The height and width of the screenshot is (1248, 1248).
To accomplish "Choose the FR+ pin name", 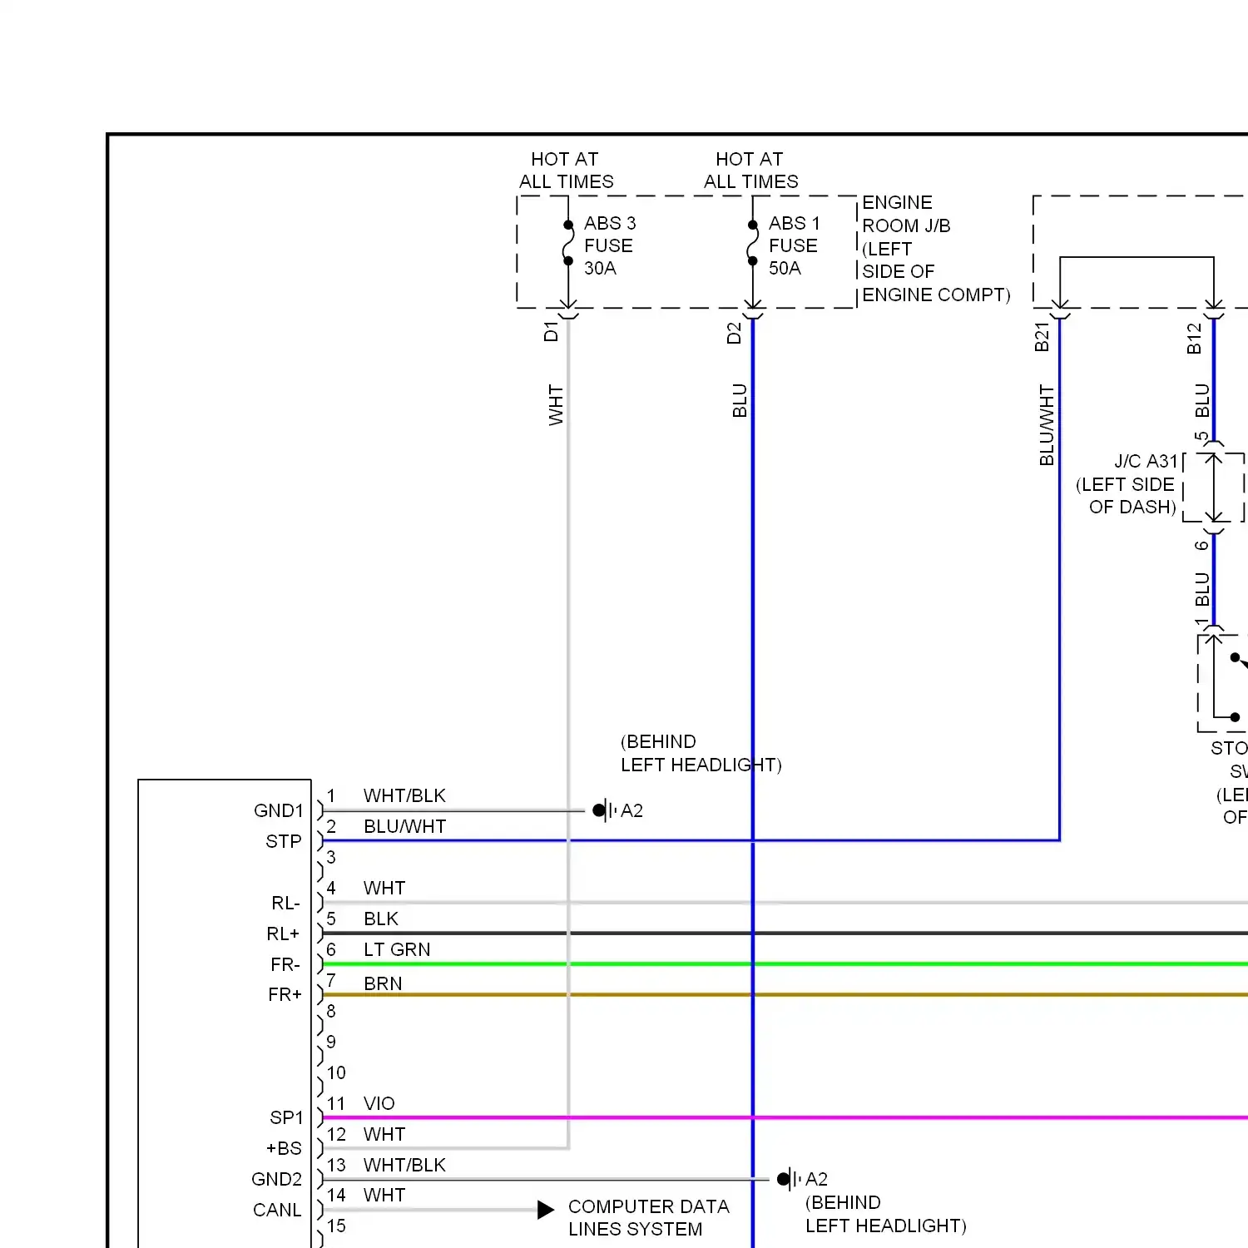I will pyautogui.click(x=285, y=994).
